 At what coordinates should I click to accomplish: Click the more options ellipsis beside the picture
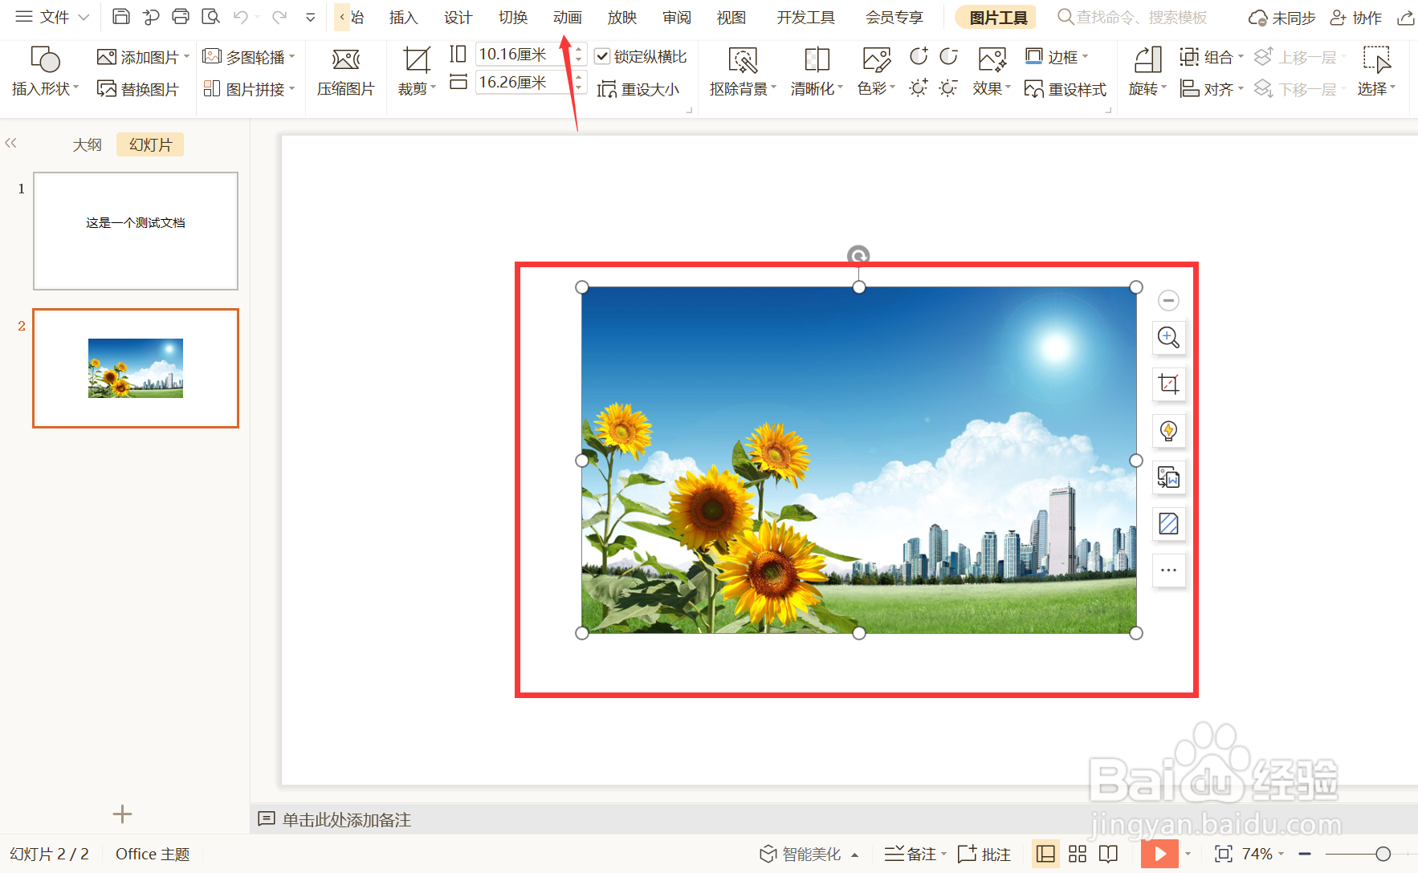(1168, 570)
